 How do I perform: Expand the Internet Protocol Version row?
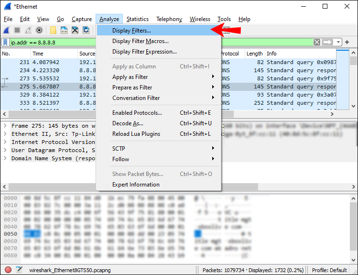click(5, 142)
